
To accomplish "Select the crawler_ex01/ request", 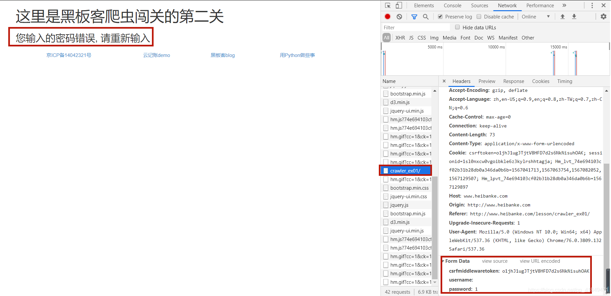I will pyautogui.click(x=406, y=171).
